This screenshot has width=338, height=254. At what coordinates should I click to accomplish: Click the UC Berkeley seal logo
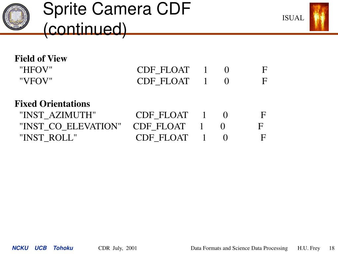16,17
